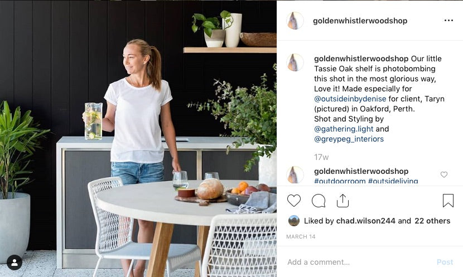This screenshot has width=463, height=277.
Task: View the 22 others who liked
Action: point(432,221)
